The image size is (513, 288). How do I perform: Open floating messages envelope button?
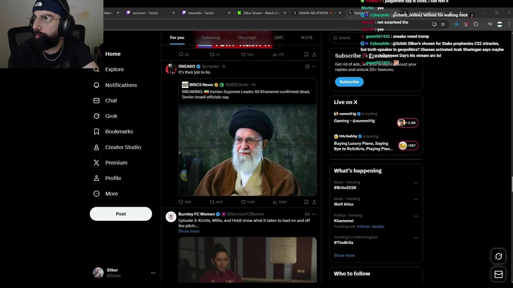coord(499,274)
